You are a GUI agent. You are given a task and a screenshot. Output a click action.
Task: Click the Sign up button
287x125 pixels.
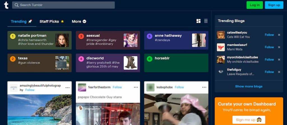click(x=274, y=5)
